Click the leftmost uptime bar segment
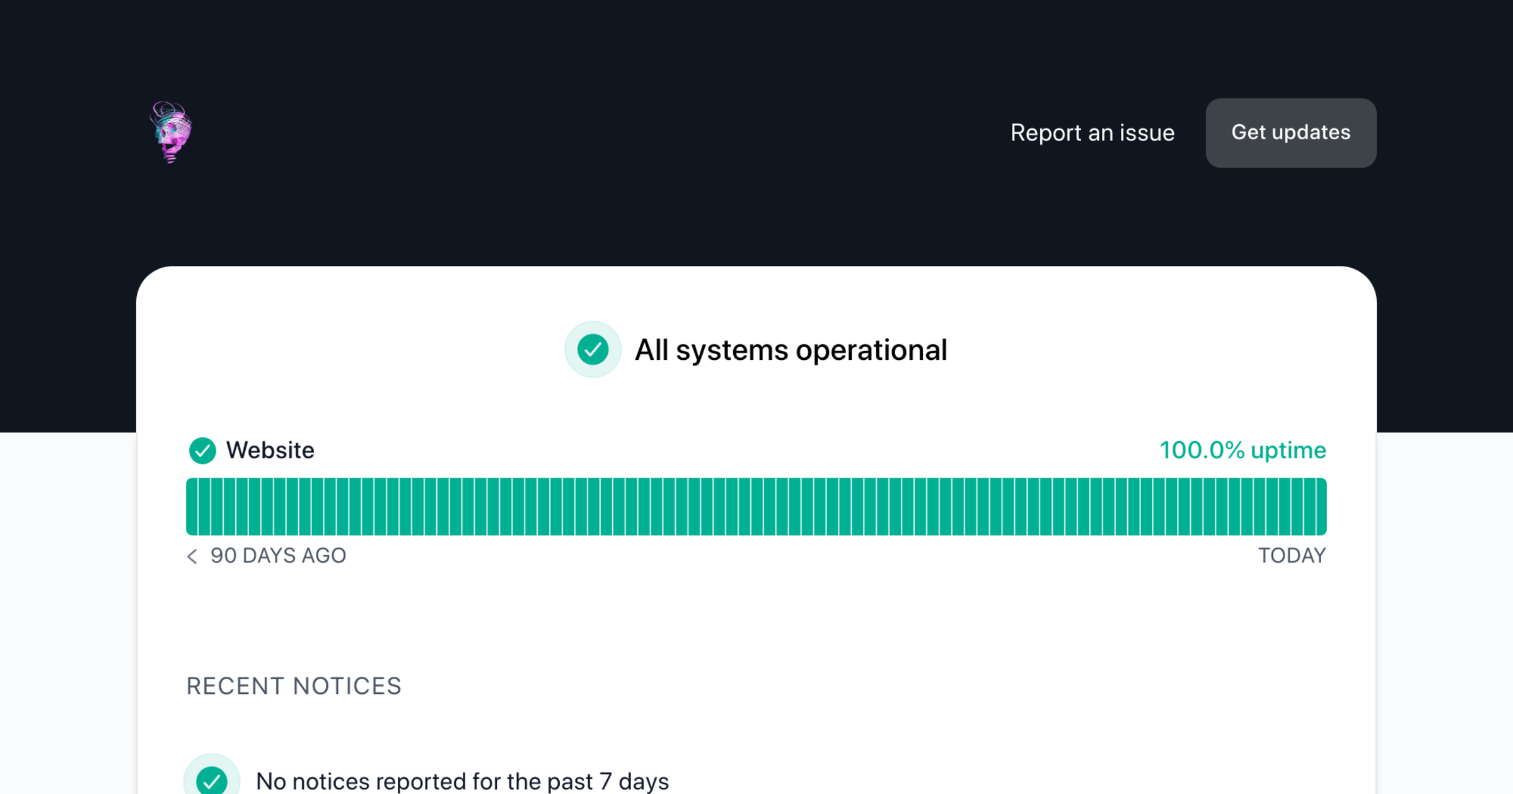Viewport: 1513px width, 794px height. (x=192, y=505)
